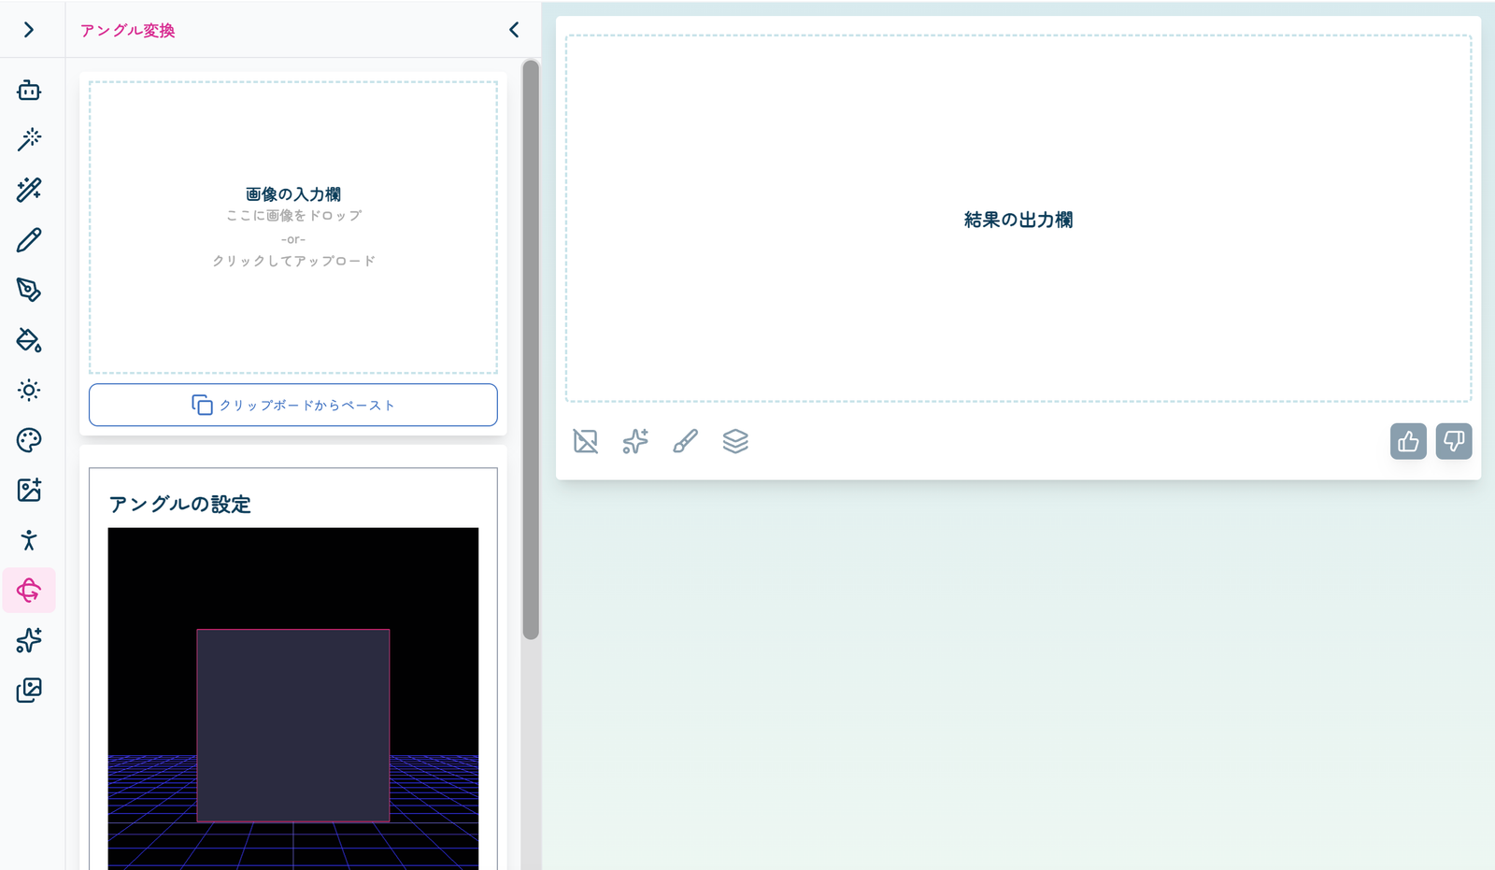Viewport: 1495px width, 870px height.
Task: Select the pen nib tool
Action: [29, 290]
